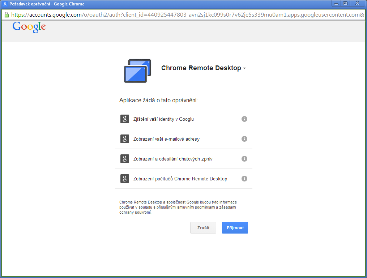This screenshot has height=278, width=367.
Task: Open info for 'Zobrazení vaší e-mailové adresy'
Action: point(244,139)
